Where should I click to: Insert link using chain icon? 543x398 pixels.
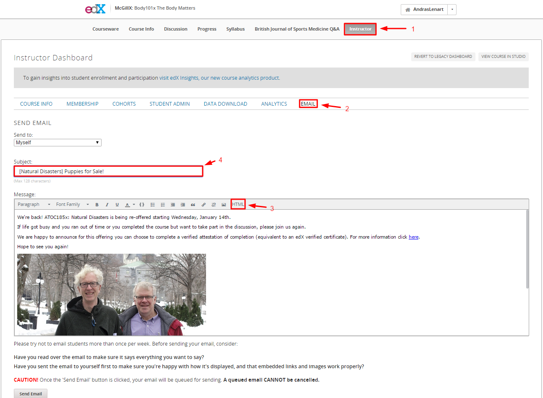[x=204, y=205]
